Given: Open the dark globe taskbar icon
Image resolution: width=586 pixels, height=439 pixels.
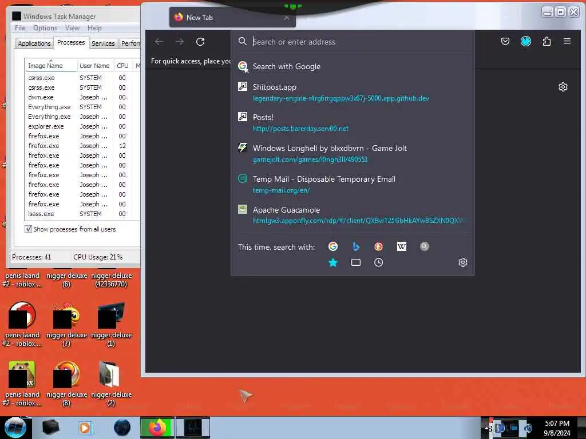Looking at the screenshot, I should pos(122,428).
